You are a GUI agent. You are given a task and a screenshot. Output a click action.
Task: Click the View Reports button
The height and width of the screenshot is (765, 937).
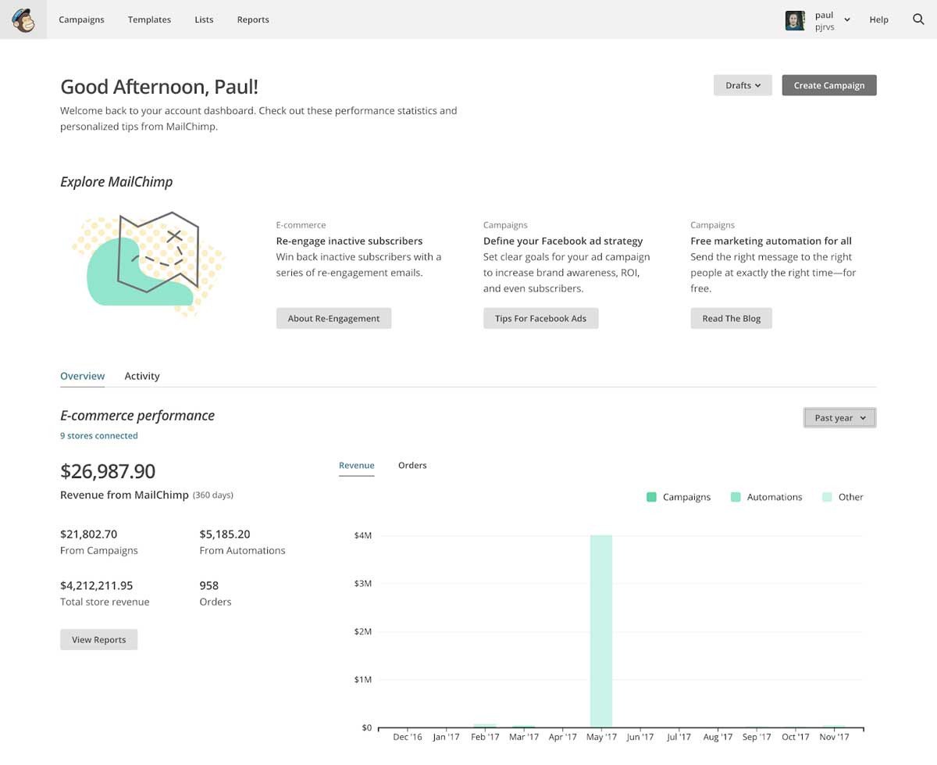pos(98,639)
